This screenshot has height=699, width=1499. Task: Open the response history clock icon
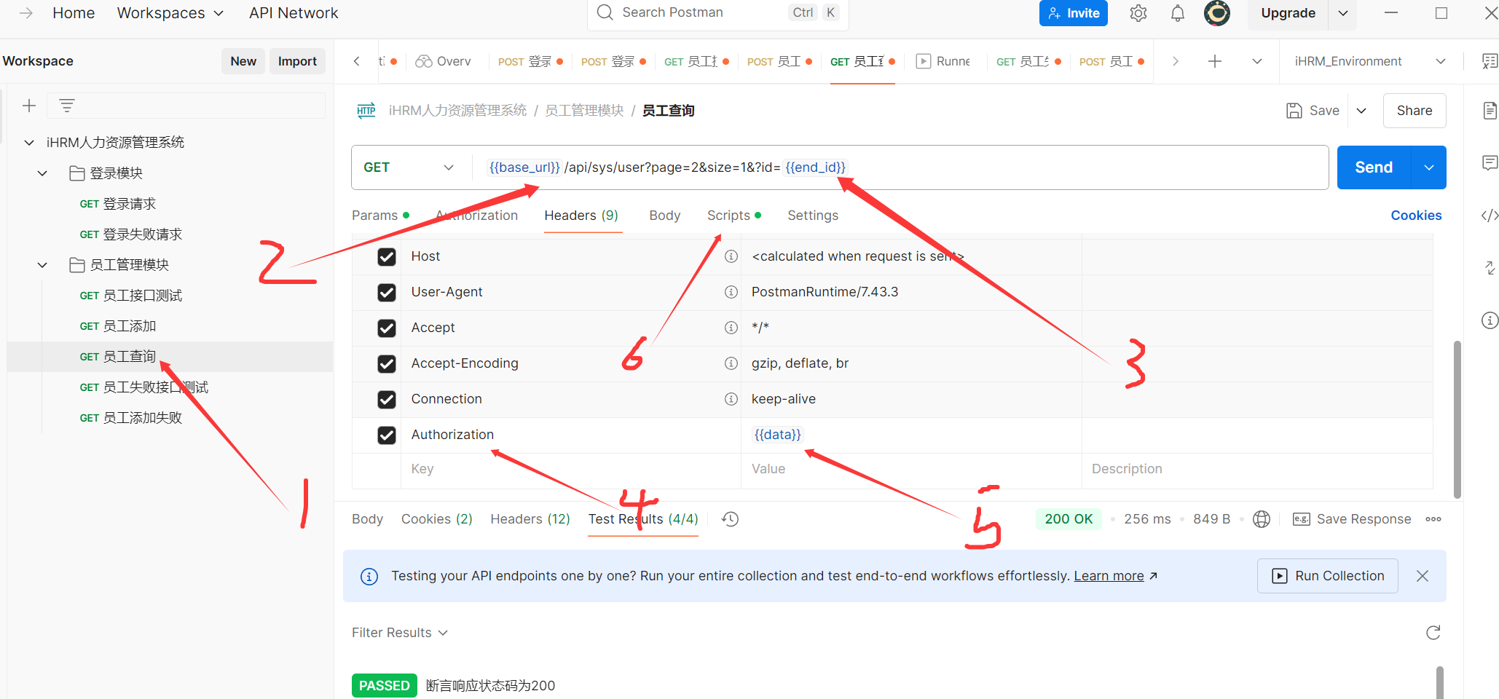point(730,519)
